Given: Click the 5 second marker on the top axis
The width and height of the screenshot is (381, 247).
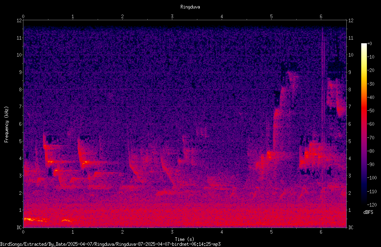Looking at the screenshot, I should click(271, 17).
